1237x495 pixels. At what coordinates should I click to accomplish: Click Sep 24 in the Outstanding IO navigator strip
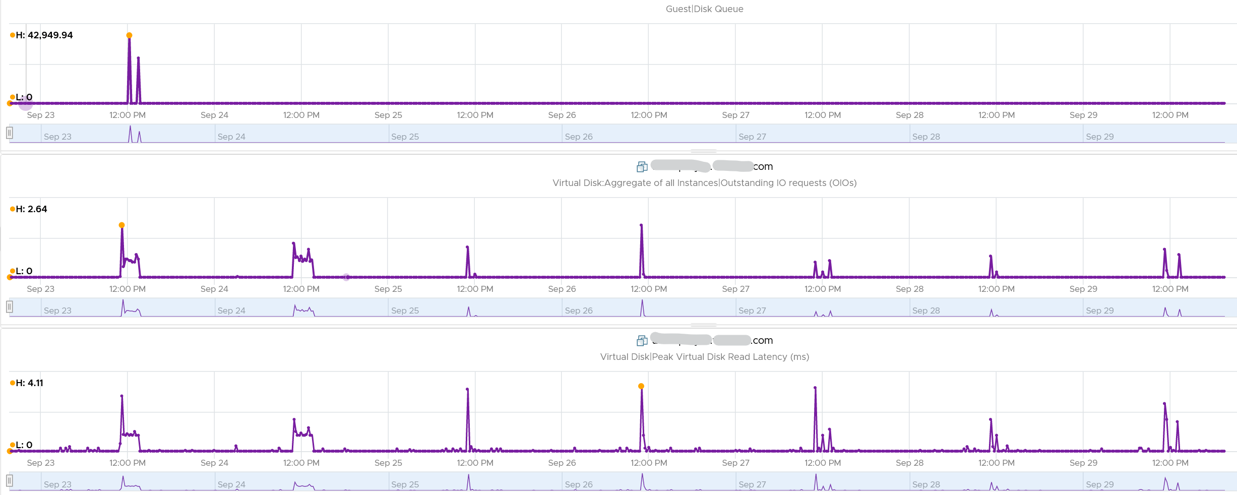pyautogui.click(x=231, y=311)
